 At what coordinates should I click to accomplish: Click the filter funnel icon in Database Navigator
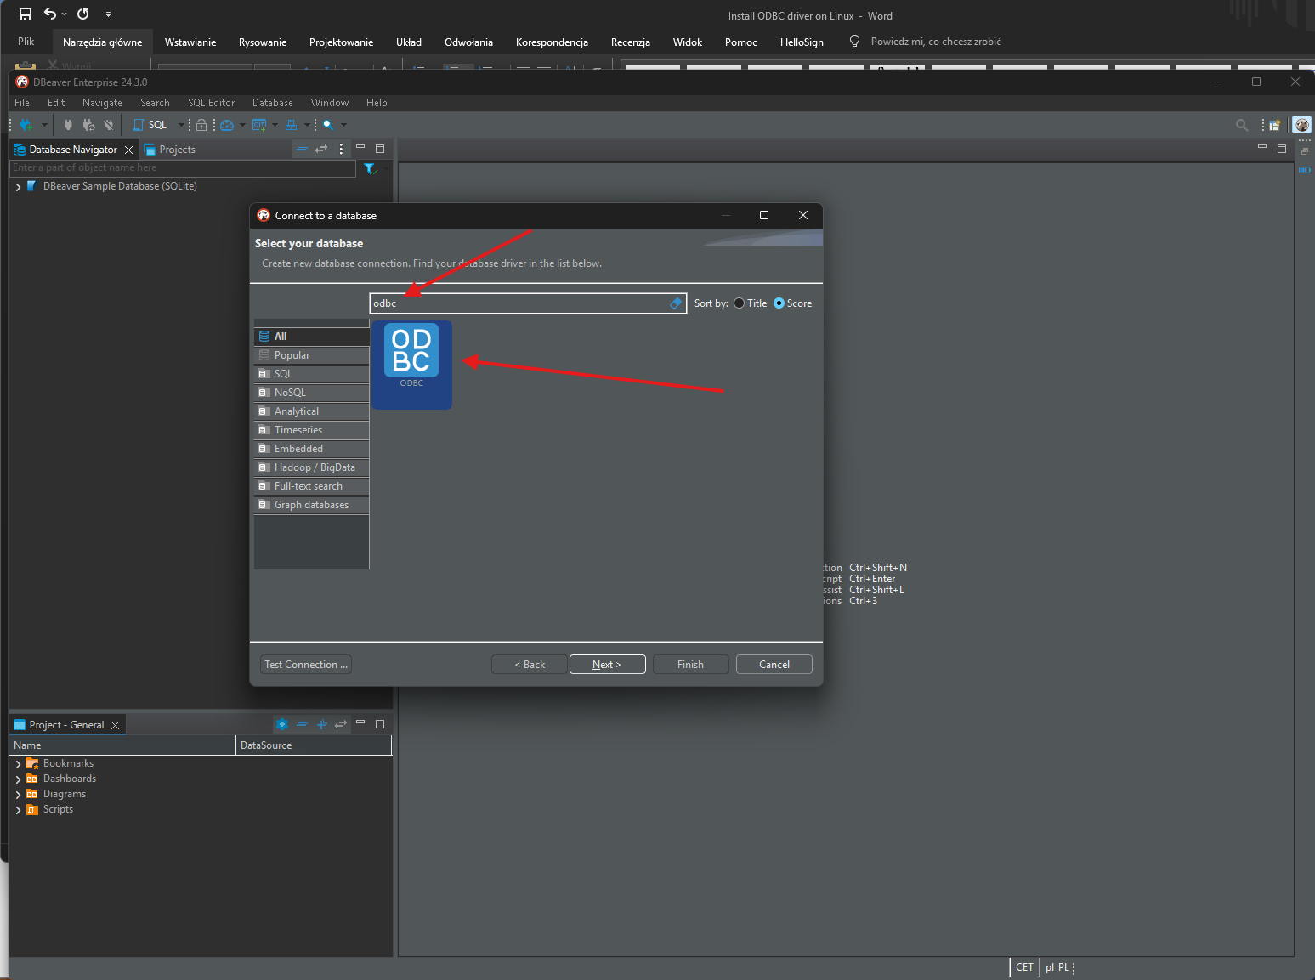click(369, 168)
